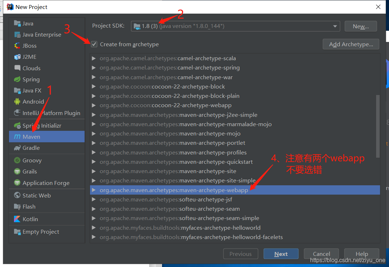Click the IntelliJ logo in title bar
389x267 pixels.
point(10,7)
